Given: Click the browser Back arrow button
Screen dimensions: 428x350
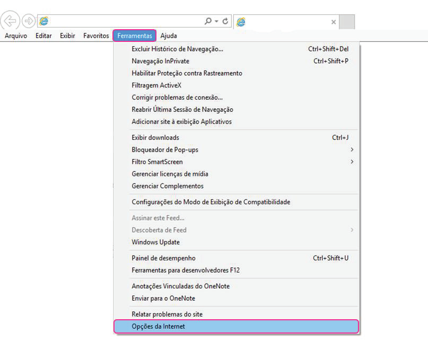Looking at the screenshot, I should (x=11, y=21).
